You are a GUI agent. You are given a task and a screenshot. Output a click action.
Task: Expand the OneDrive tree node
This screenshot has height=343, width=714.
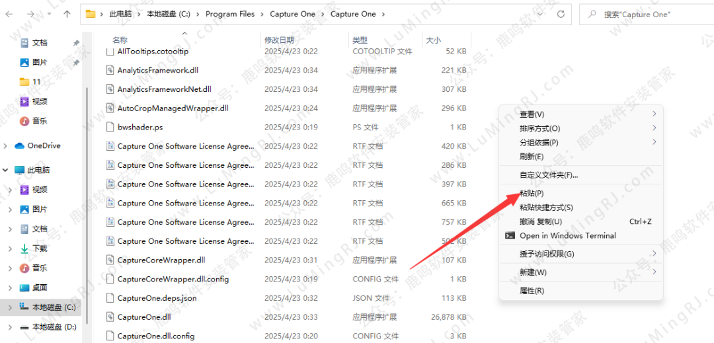[x=7, y=146]
